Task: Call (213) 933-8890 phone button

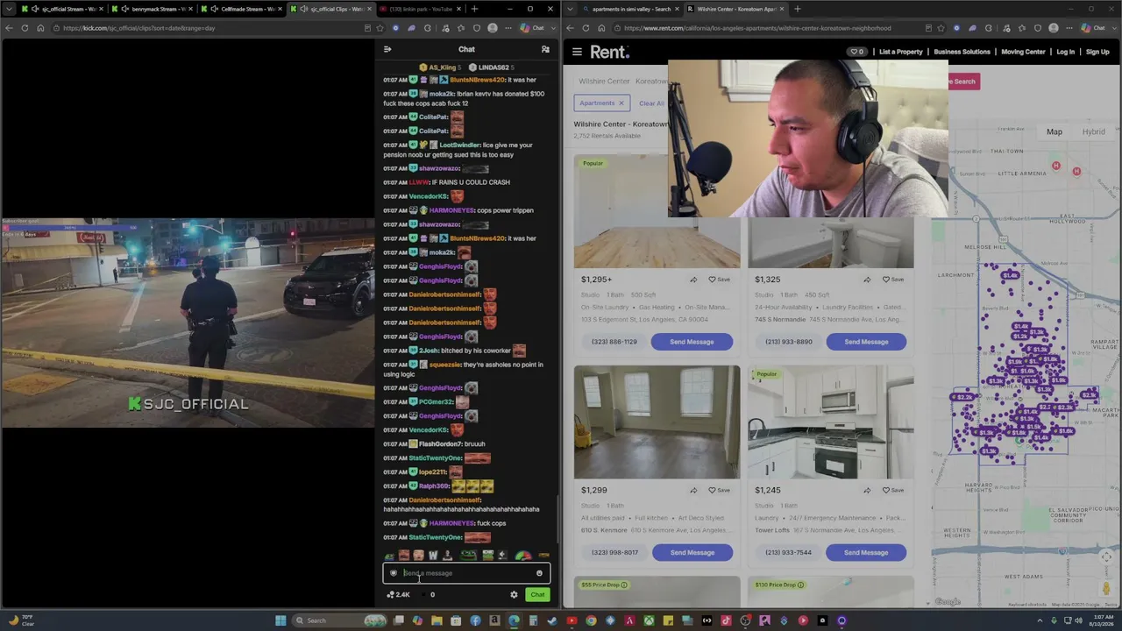Action: [788, 342]
